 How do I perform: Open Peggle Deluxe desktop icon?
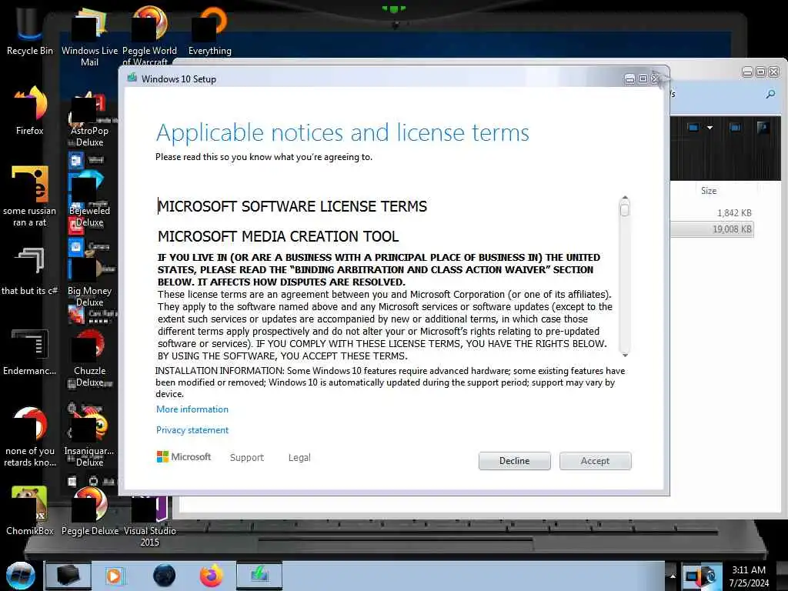coord(89,510)
